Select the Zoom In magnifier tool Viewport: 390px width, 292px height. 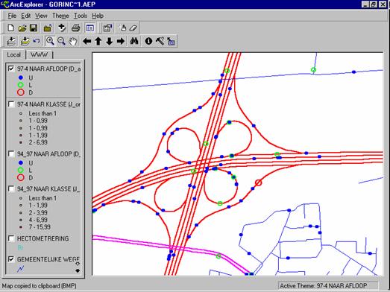click(x=50, y=41)
